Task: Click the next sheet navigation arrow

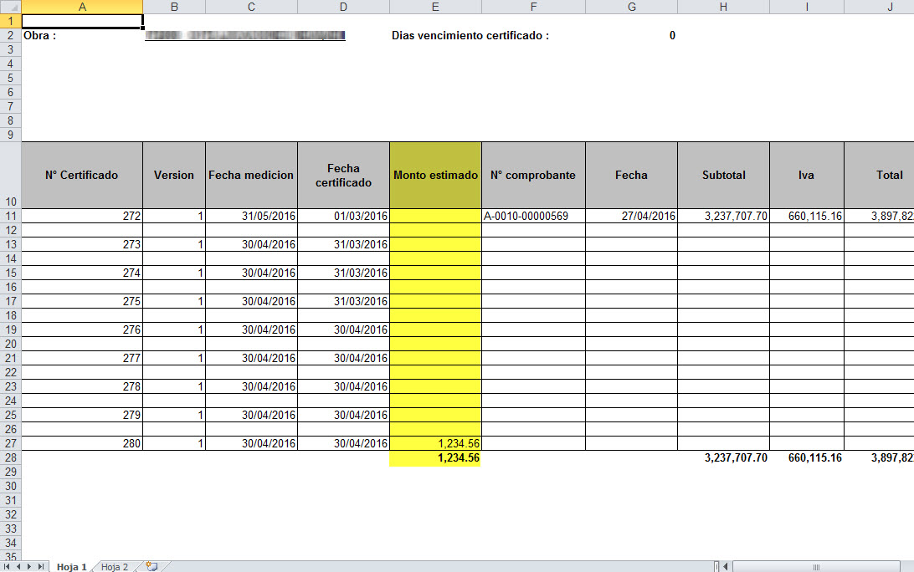Action: 30,566
